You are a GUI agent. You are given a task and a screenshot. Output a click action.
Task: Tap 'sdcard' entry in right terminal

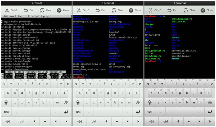pyautogui.click(x=175, y=37)
